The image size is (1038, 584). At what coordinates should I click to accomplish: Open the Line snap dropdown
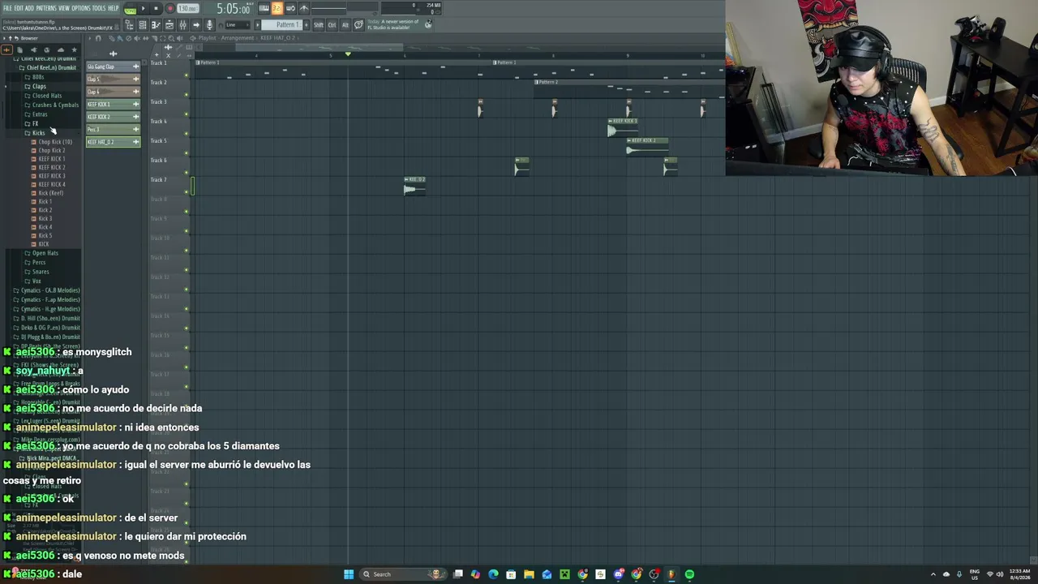pos(237,25)
